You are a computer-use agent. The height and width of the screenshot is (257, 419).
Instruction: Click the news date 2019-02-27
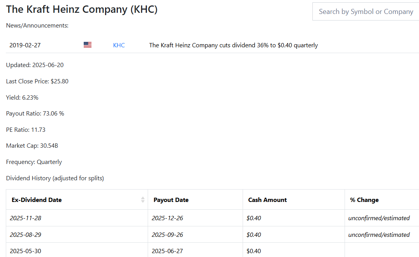[x=25, y=45]
